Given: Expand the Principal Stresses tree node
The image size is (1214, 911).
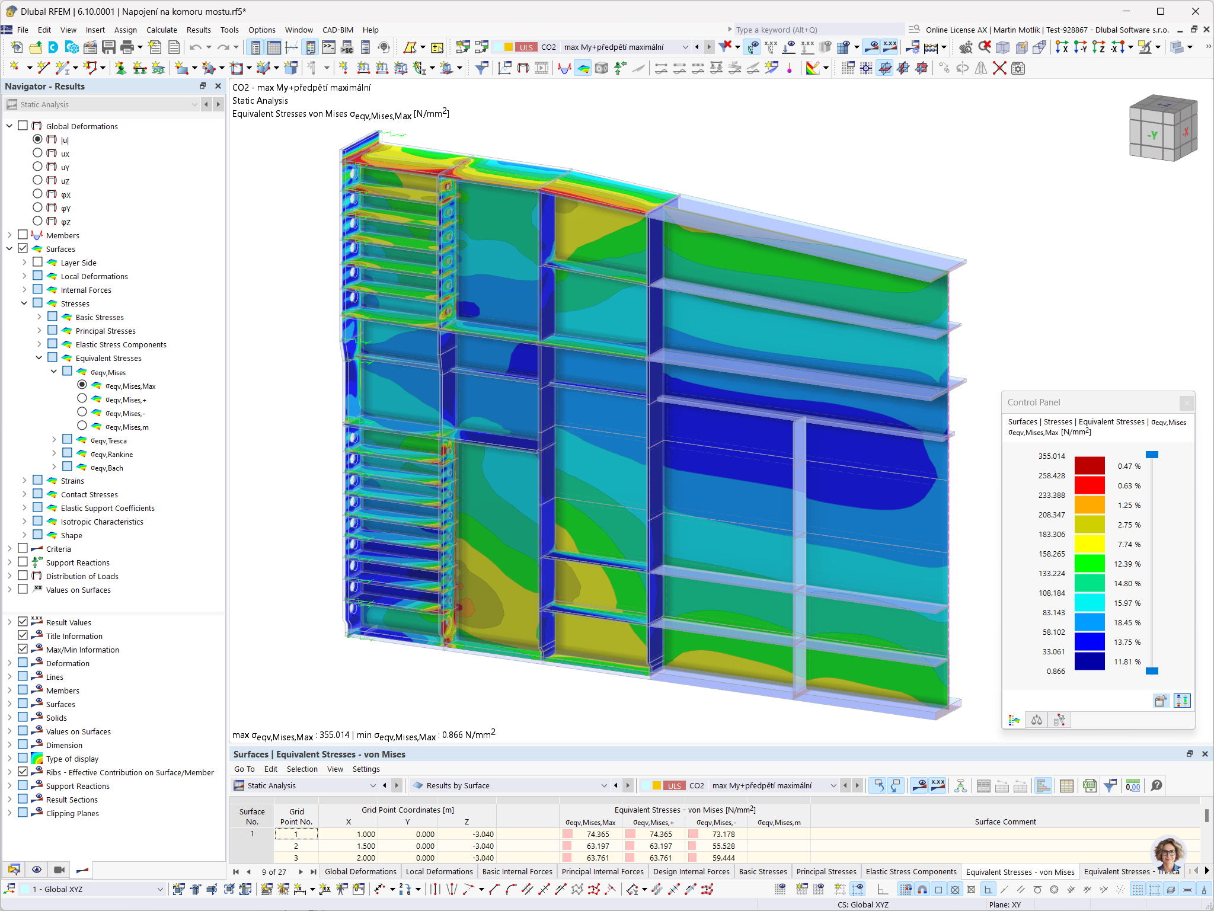Looking at the screenshot, I should tap(39, 331).
